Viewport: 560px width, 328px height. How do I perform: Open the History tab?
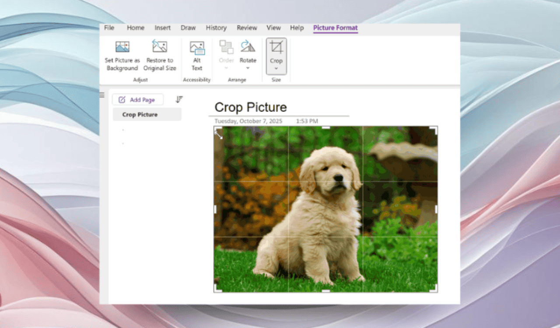[216, 28]
